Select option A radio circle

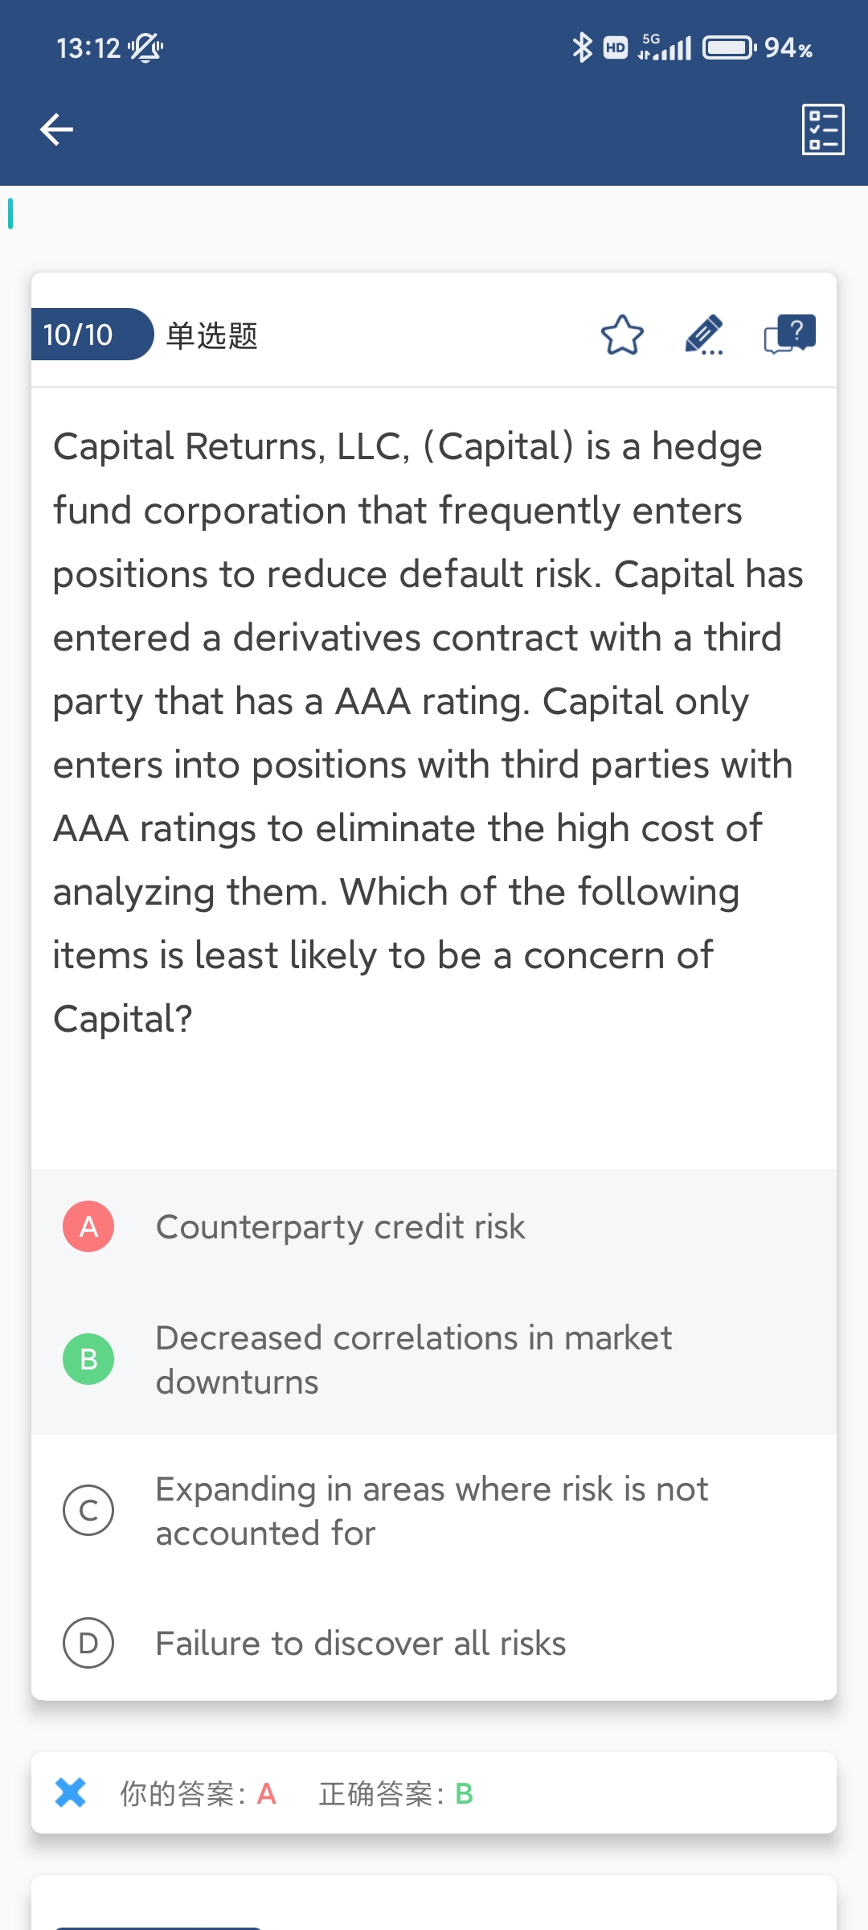88,1226
